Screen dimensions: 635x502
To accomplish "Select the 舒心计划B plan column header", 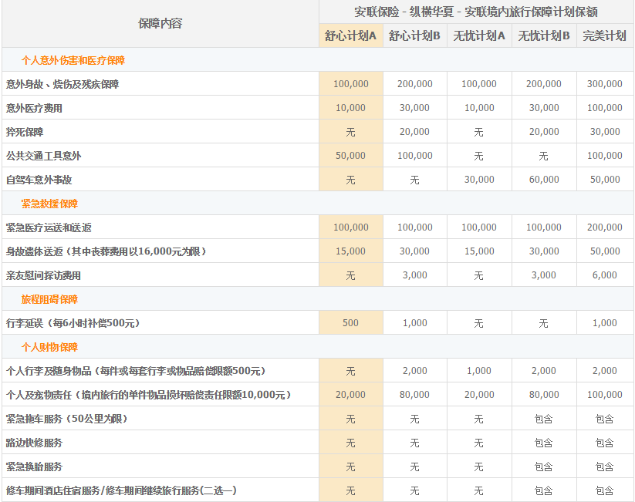I will pyautogui.click(x=414, y=35).
